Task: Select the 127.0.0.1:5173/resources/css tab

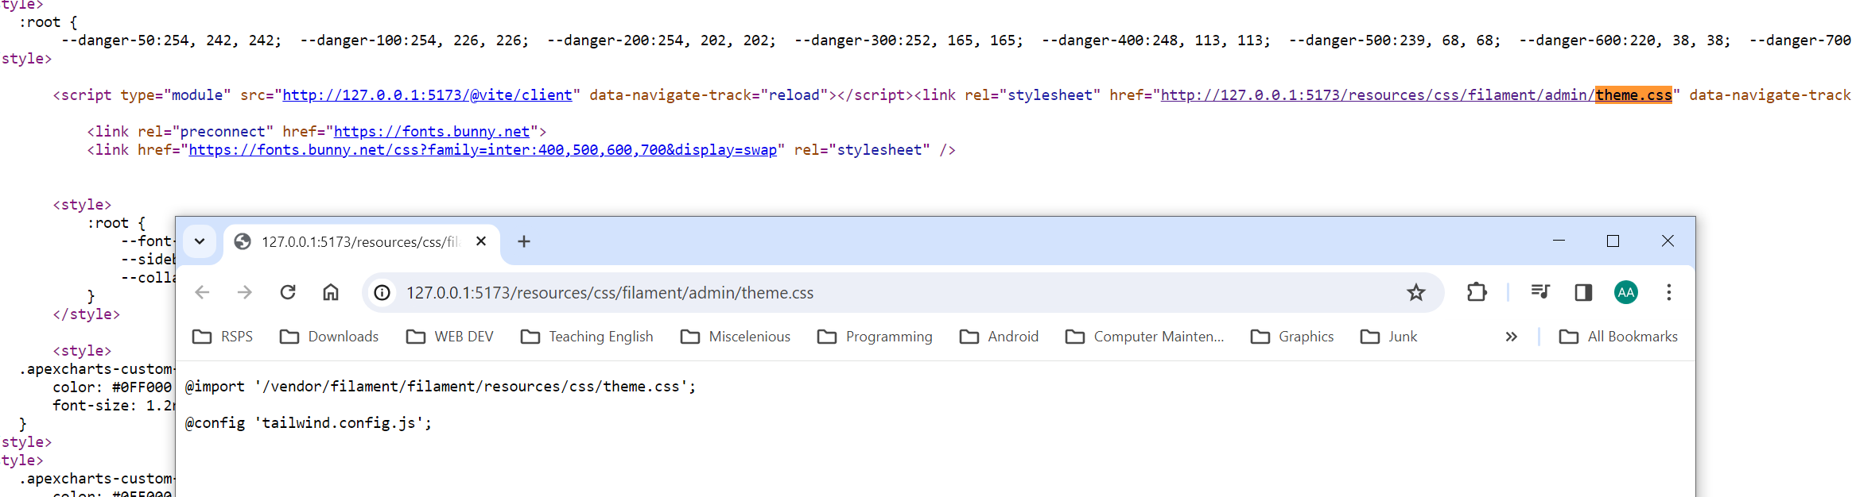Action: tap(362, 241)
